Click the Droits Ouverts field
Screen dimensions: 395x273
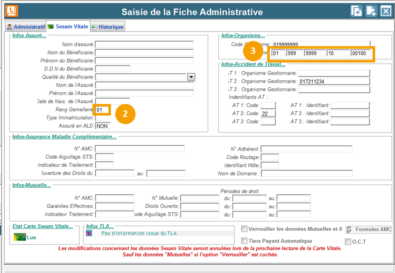tap(200, 206)
